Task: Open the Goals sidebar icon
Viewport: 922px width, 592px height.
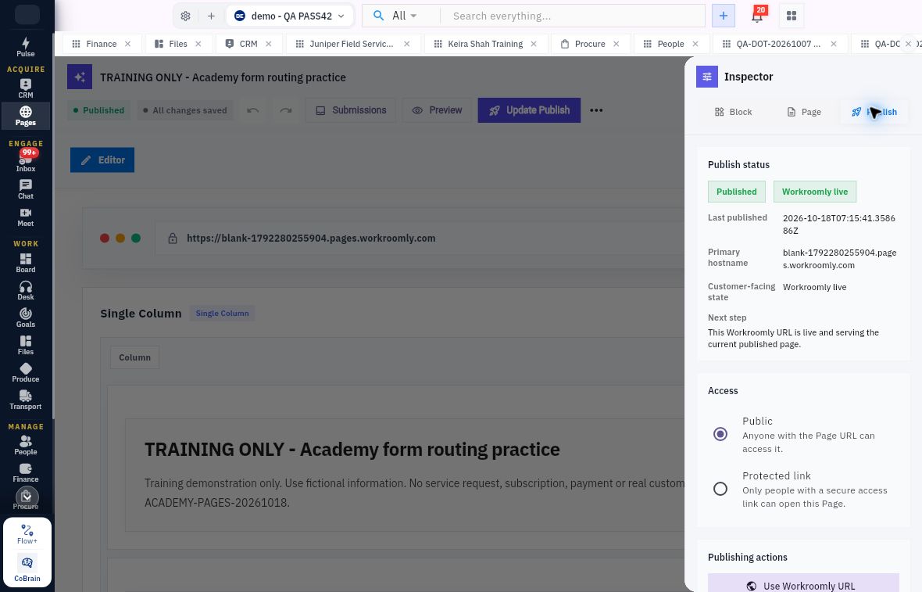Action: coord(25,318)
